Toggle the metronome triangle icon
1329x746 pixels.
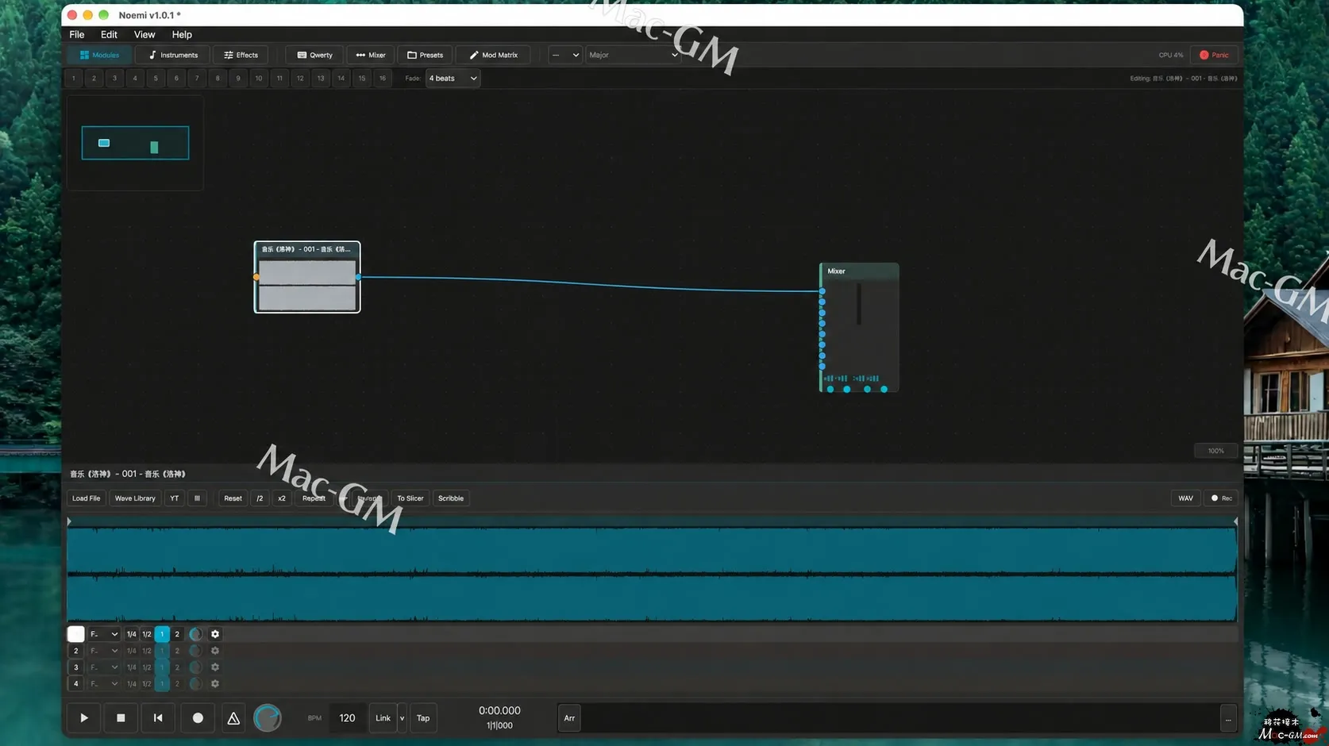coord(233,718)
